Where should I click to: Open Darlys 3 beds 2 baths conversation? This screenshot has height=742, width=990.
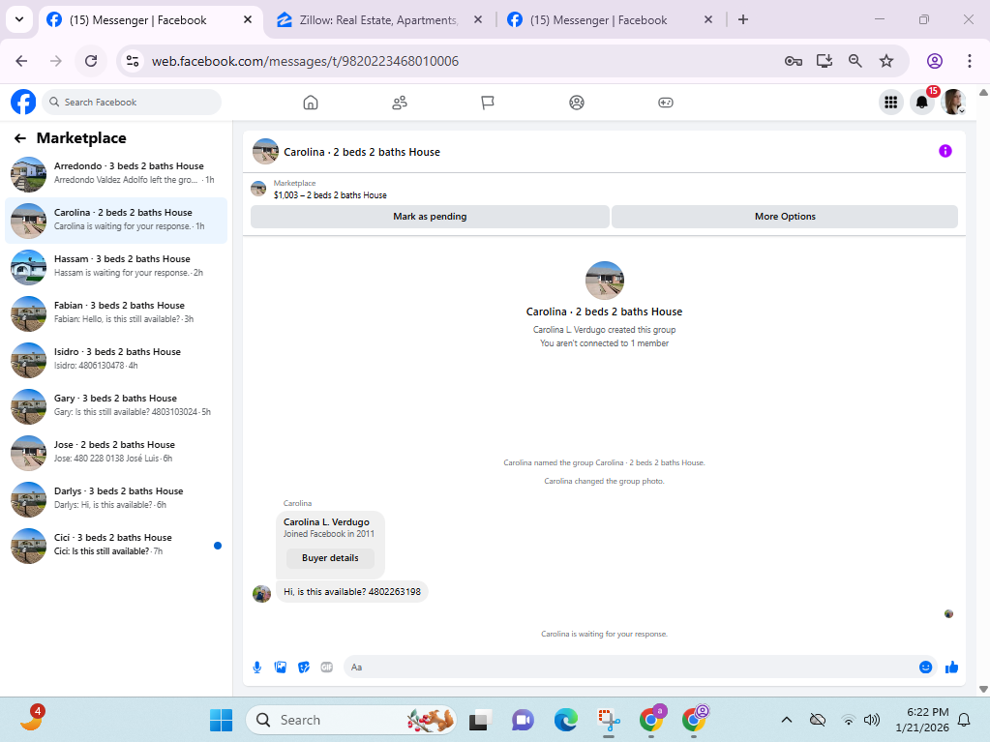[x=116, y=499]
